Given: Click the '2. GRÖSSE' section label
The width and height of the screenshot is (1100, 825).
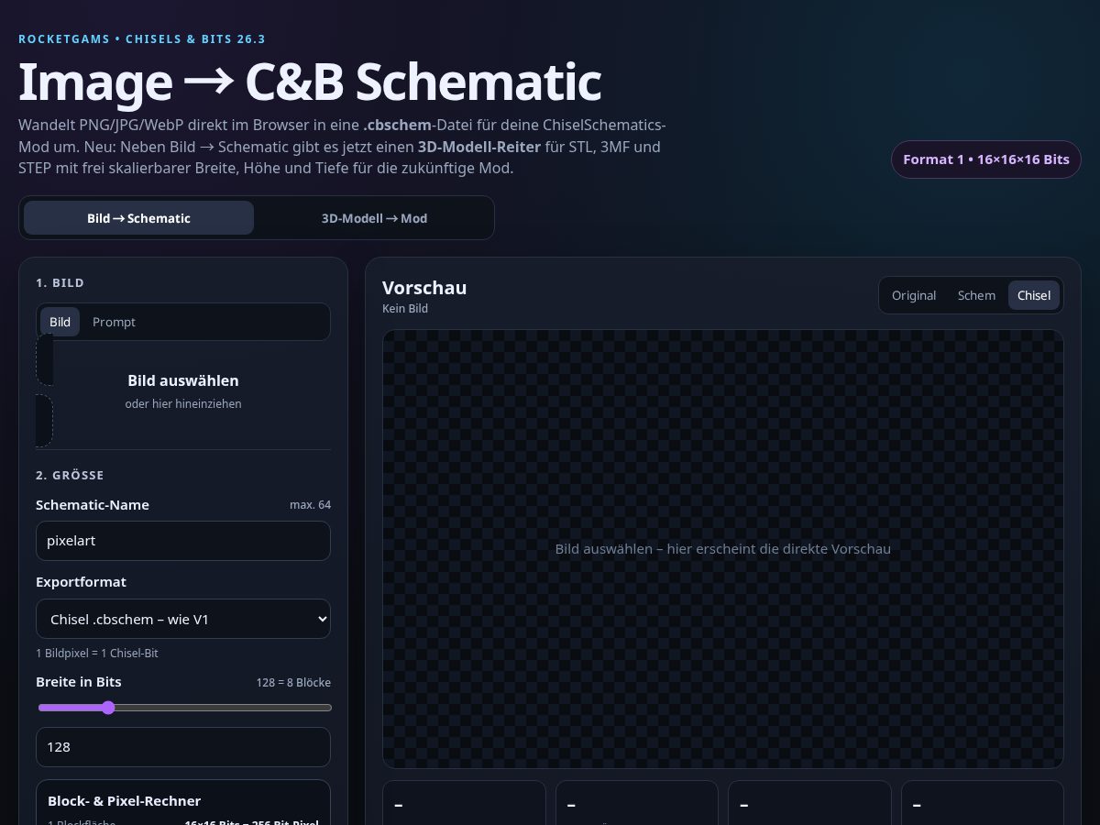Looking at the screenshot, I should point(70,476).
